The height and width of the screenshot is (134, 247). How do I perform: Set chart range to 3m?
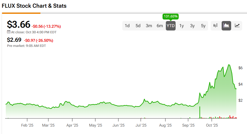[149, 26]
